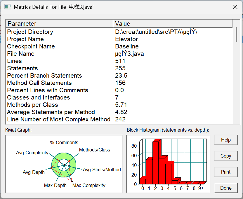The height and width of the screenshot is (199, 243).
Task: Click the Max Complexity Kiviat label
Action: [89, 185]
